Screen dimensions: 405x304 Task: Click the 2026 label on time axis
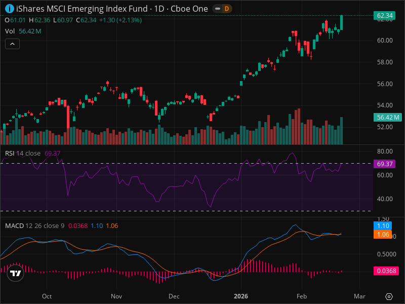241,296
